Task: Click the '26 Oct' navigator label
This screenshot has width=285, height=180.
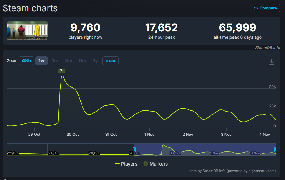Action: [94, 153]
